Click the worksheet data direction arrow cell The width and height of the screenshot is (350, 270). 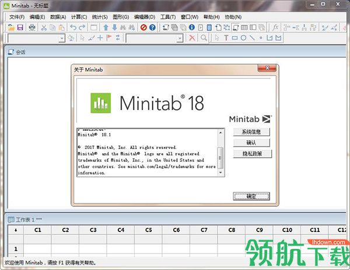[16, 230]
